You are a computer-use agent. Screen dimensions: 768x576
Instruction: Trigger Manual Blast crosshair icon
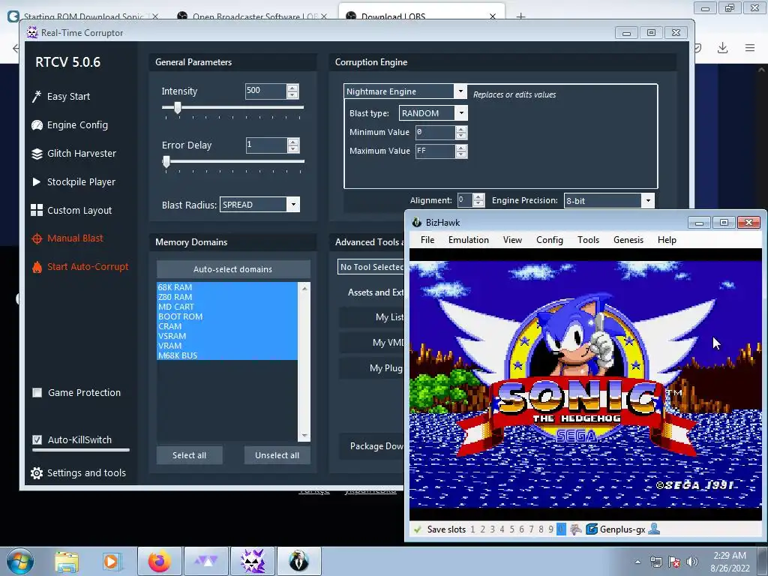[37, 238]
